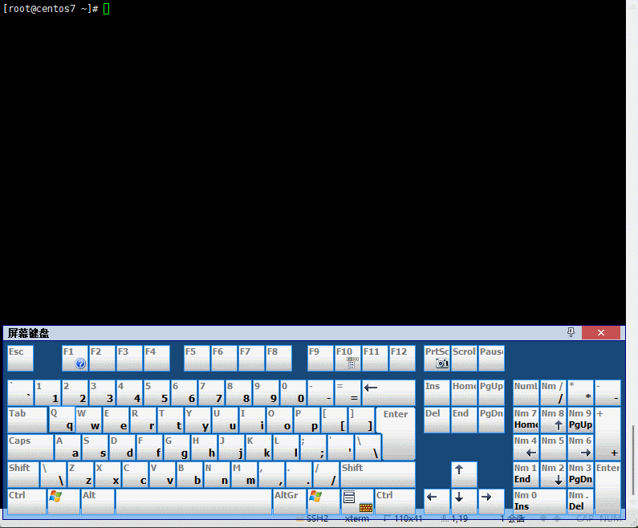Click the Nm 1 End numpad key

click(x=526, y=474)
